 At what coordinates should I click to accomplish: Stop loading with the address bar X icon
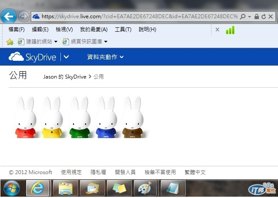click(x=271, y=16)
